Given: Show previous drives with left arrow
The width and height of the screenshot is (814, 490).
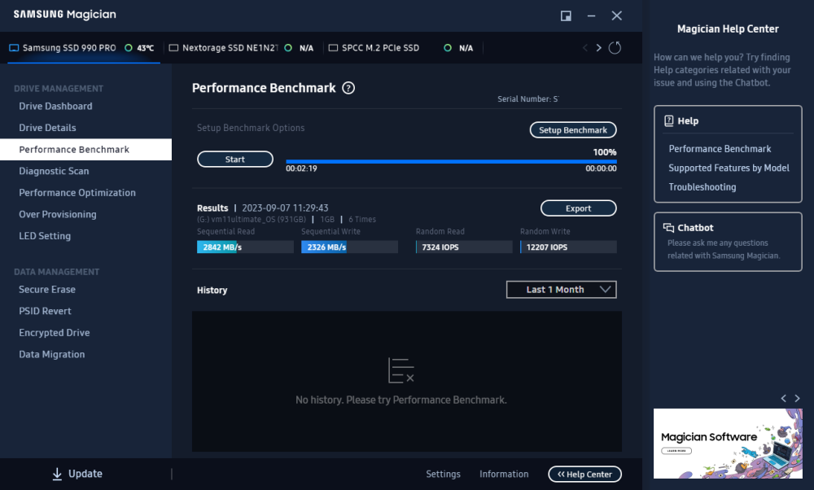Looking at the screenshot, I should point(585,48).
